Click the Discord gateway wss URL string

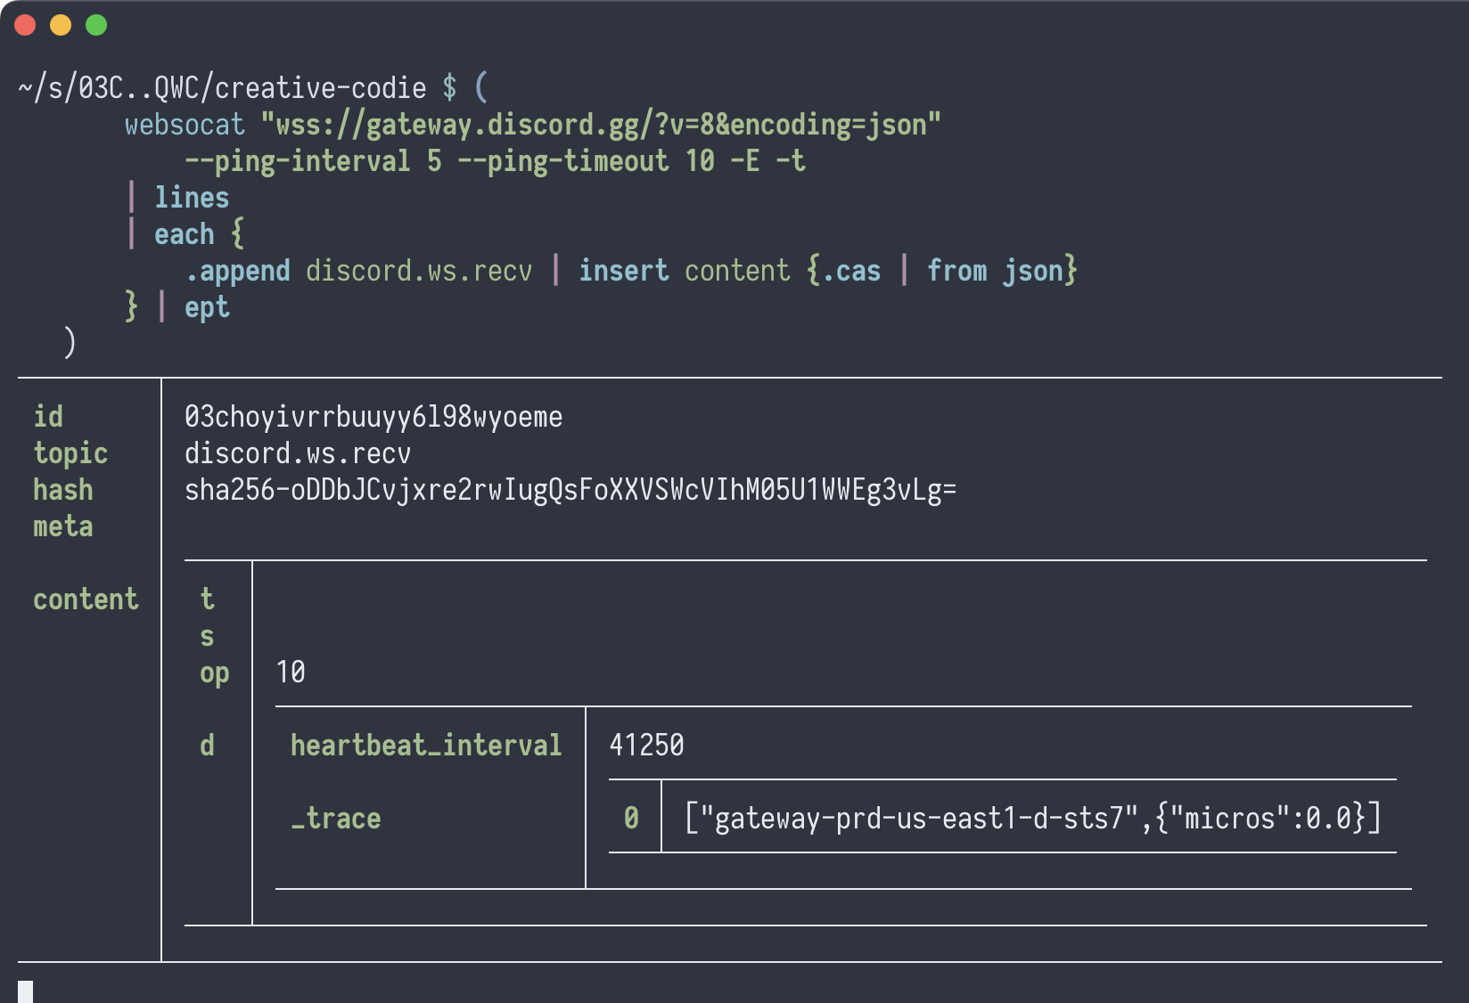click(x=600, y=125)
